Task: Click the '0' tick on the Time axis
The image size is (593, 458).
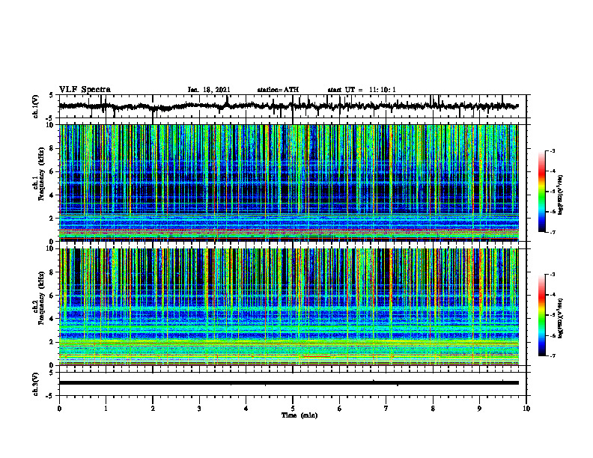Action: click(59, 409)
